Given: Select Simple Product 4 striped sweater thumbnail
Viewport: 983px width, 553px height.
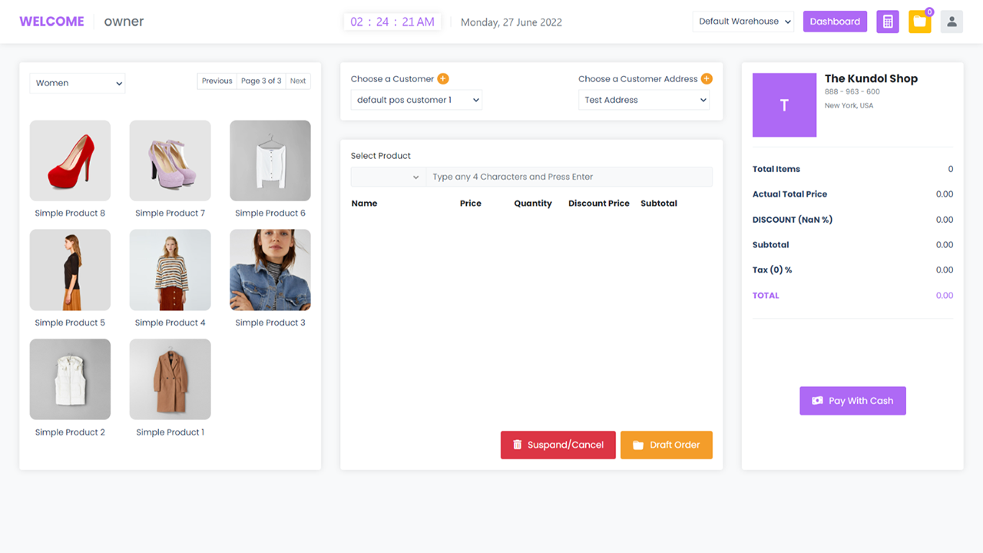Looking at the screenshot, I should click(170, 270).
